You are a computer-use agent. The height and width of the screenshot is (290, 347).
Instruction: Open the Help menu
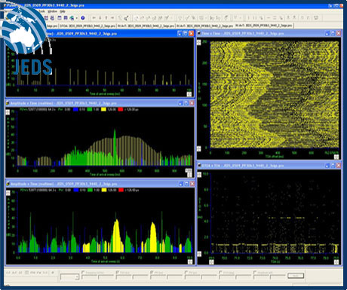[63, 11]
